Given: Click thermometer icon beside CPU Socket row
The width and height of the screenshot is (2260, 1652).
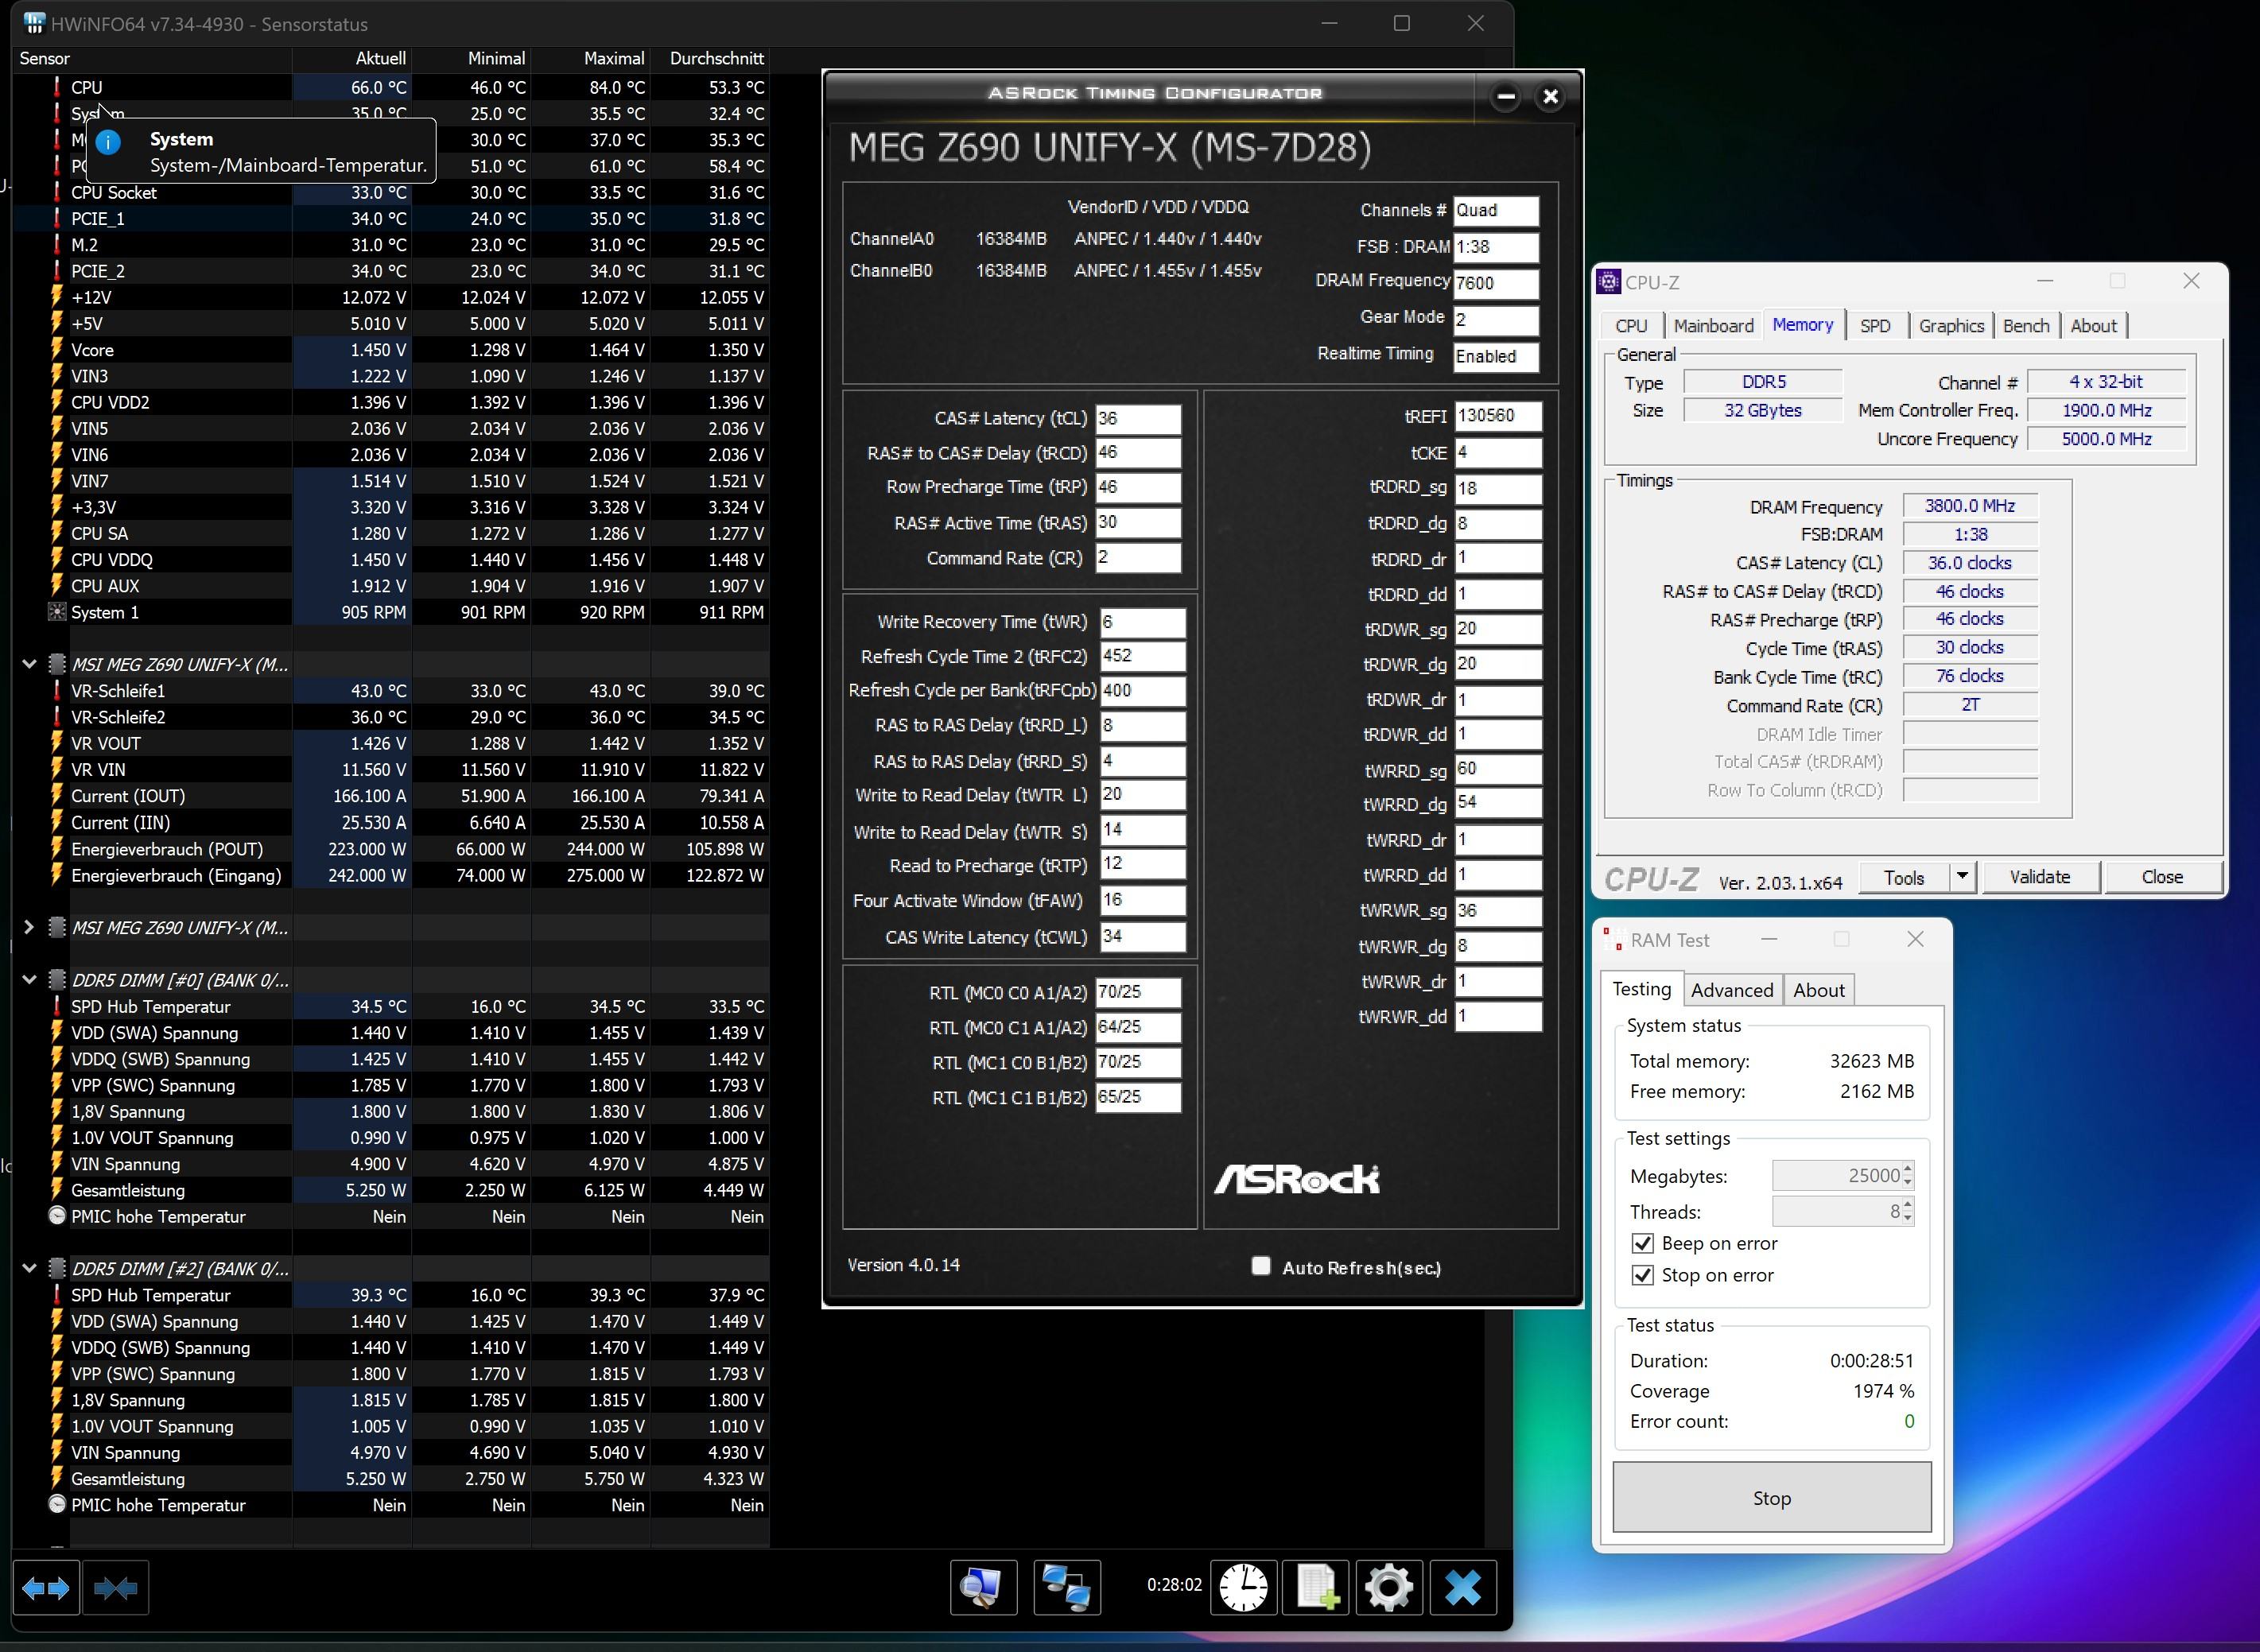Looking at the screenshot, I should 57,192.
